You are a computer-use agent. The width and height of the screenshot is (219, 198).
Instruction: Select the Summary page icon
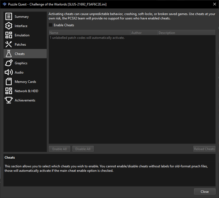pyautogui.click(x=8, y=16)
